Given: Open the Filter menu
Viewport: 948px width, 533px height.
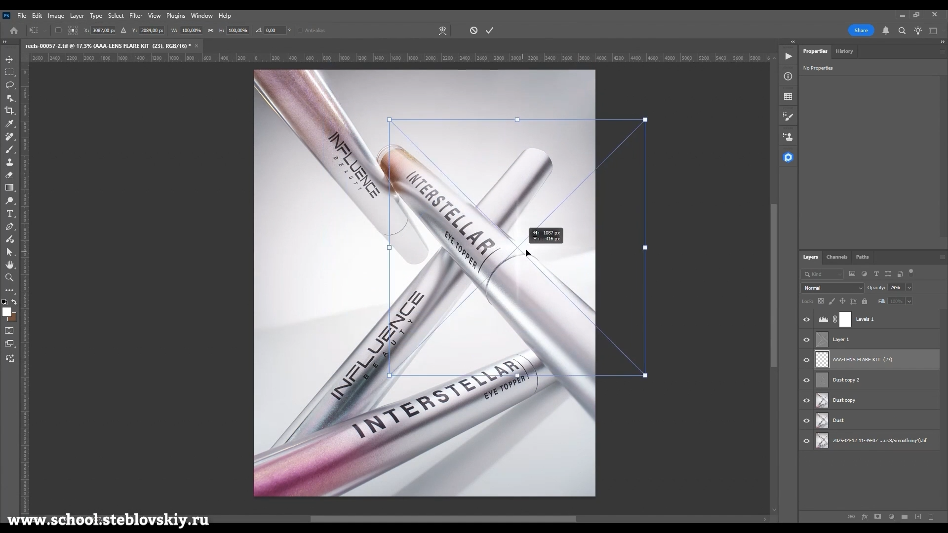Looking at the screenshot, I should click(135, 16).
